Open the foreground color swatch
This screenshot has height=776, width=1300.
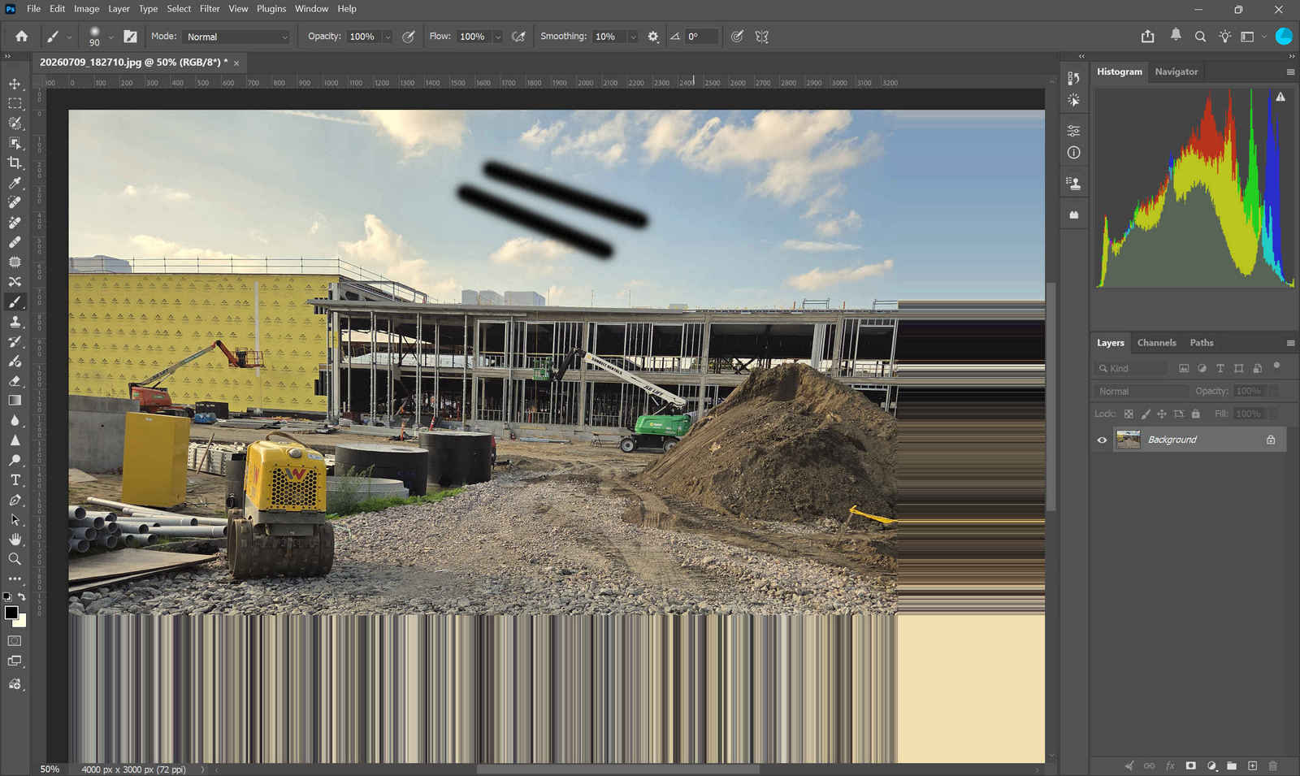click(11, 613)
